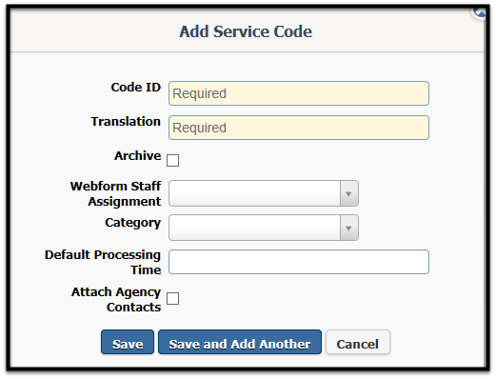Choose Save and Add Another

pyautogui.click(x=240, y=342)
